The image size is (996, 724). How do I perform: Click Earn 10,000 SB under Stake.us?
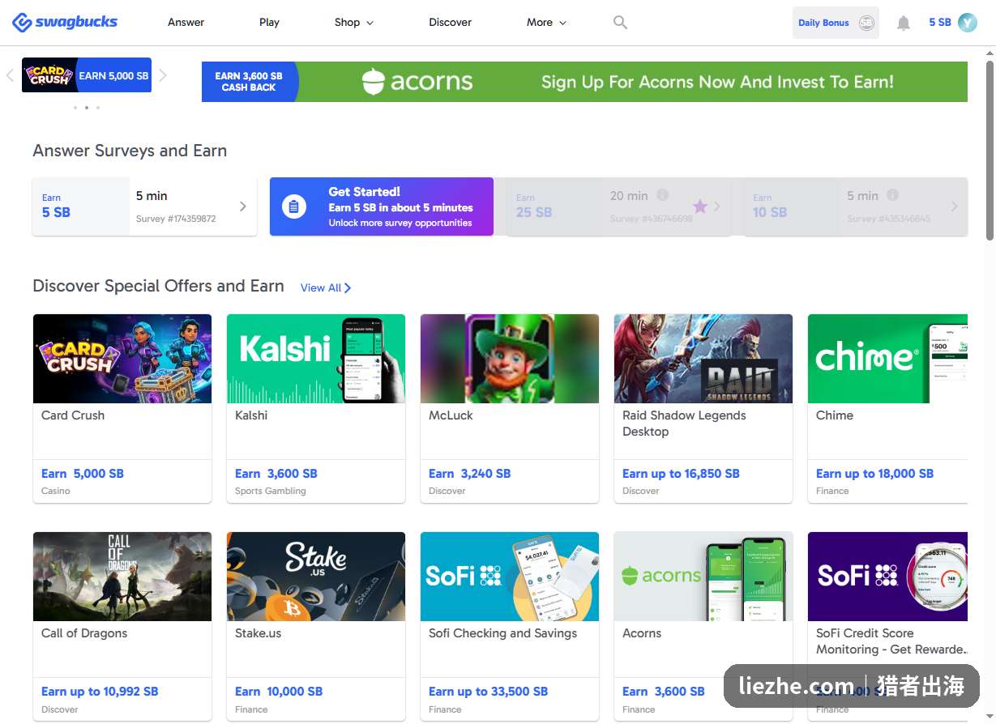pyautogui.click(x=279, y=692)
